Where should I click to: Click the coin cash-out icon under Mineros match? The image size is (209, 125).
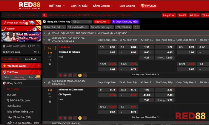pos(80,118)
